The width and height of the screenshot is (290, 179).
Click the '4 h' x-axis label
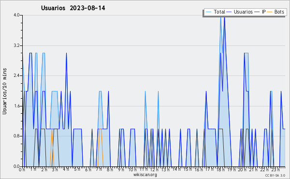[x=66, y=169]
